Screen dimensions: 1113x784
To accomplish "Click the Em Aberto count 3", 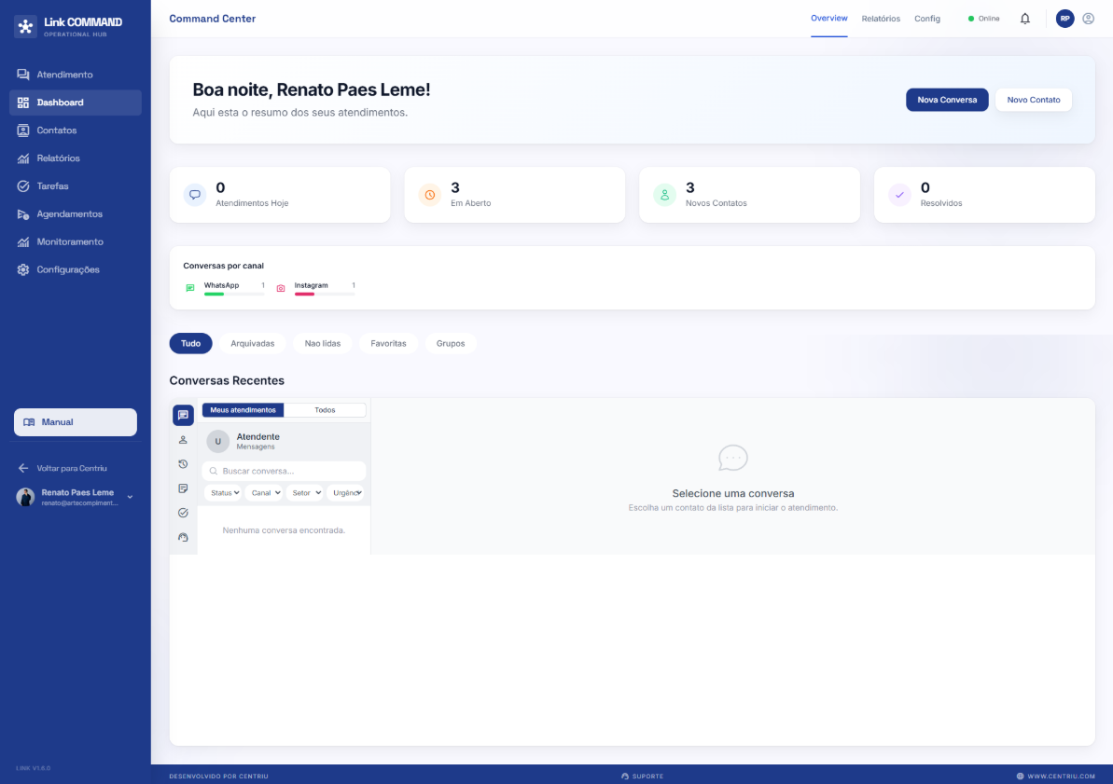I will [455, 187].
